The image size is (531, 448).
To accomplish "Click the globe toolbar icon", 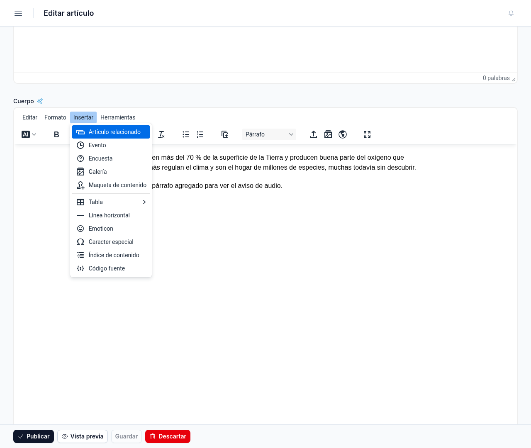I will [343, 134].
